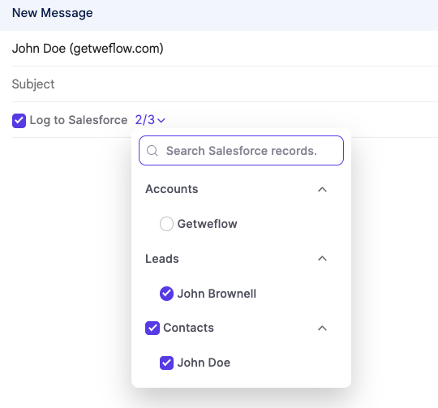This screenshot has width=438, height=408.
Task: Click the John Brownell lead name
Action: click(217, 294)
